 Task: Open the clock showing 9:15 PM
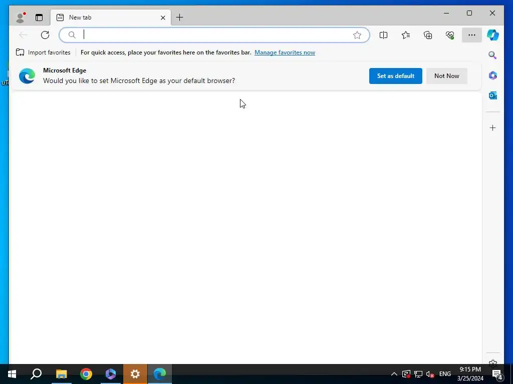[470, 374]
